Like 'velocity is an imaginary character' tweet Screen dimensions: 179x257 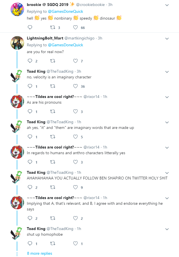click(x=75, y=86)
